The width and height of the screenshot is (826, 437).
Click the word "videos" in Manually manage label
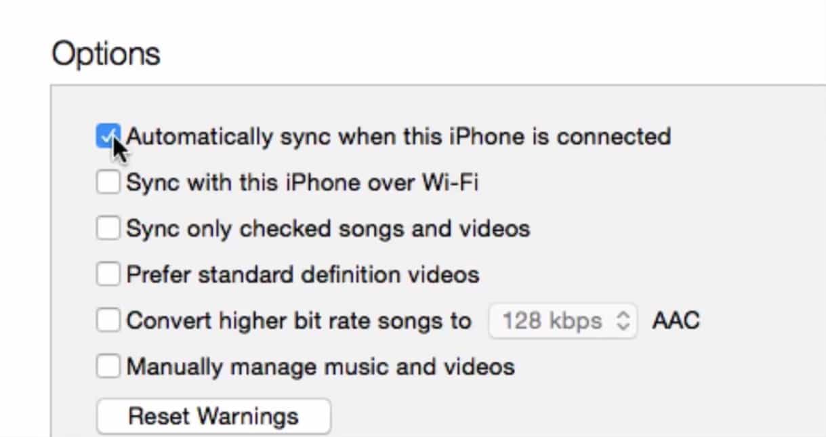480,367
